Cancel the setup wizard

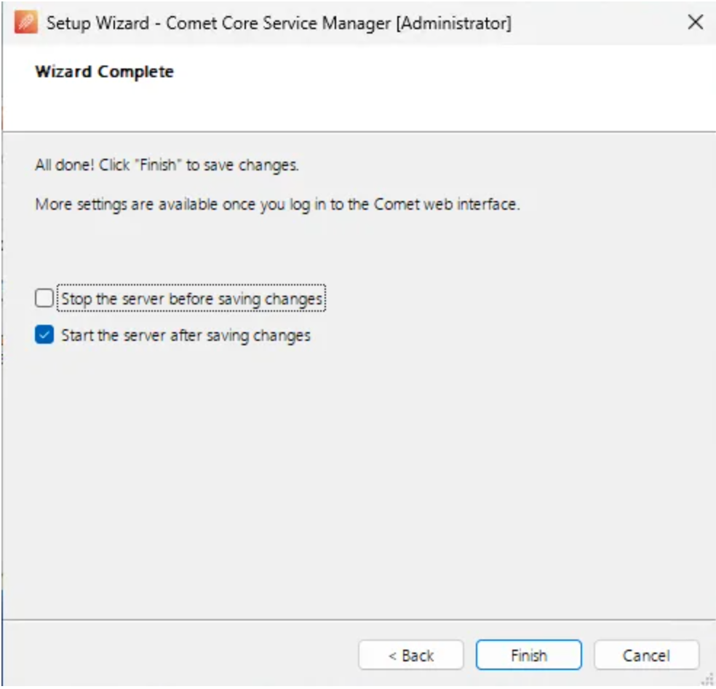[x=646, y=655]
